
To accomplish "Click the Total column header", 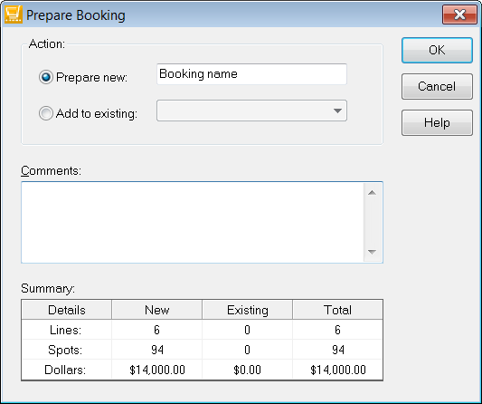I will (337, 310).
